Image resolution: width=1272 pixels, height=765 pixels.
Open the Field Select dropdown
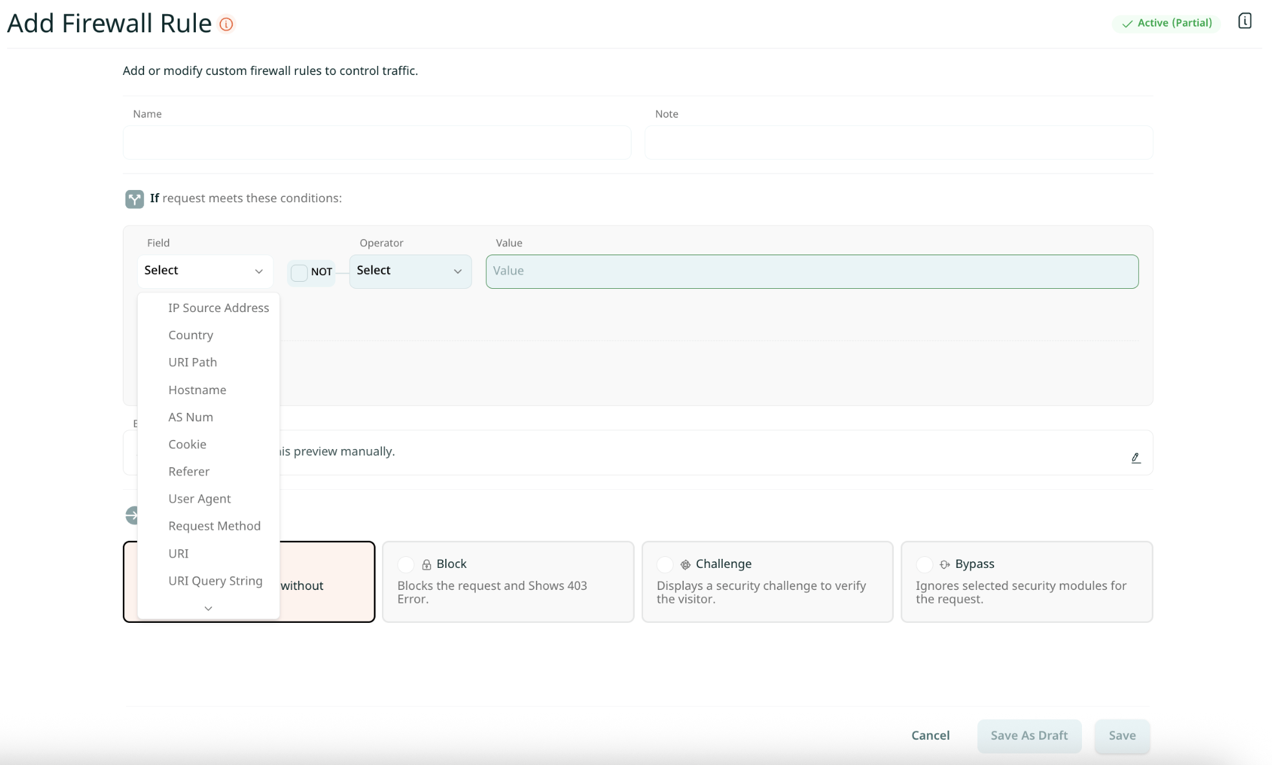(205, 271)
